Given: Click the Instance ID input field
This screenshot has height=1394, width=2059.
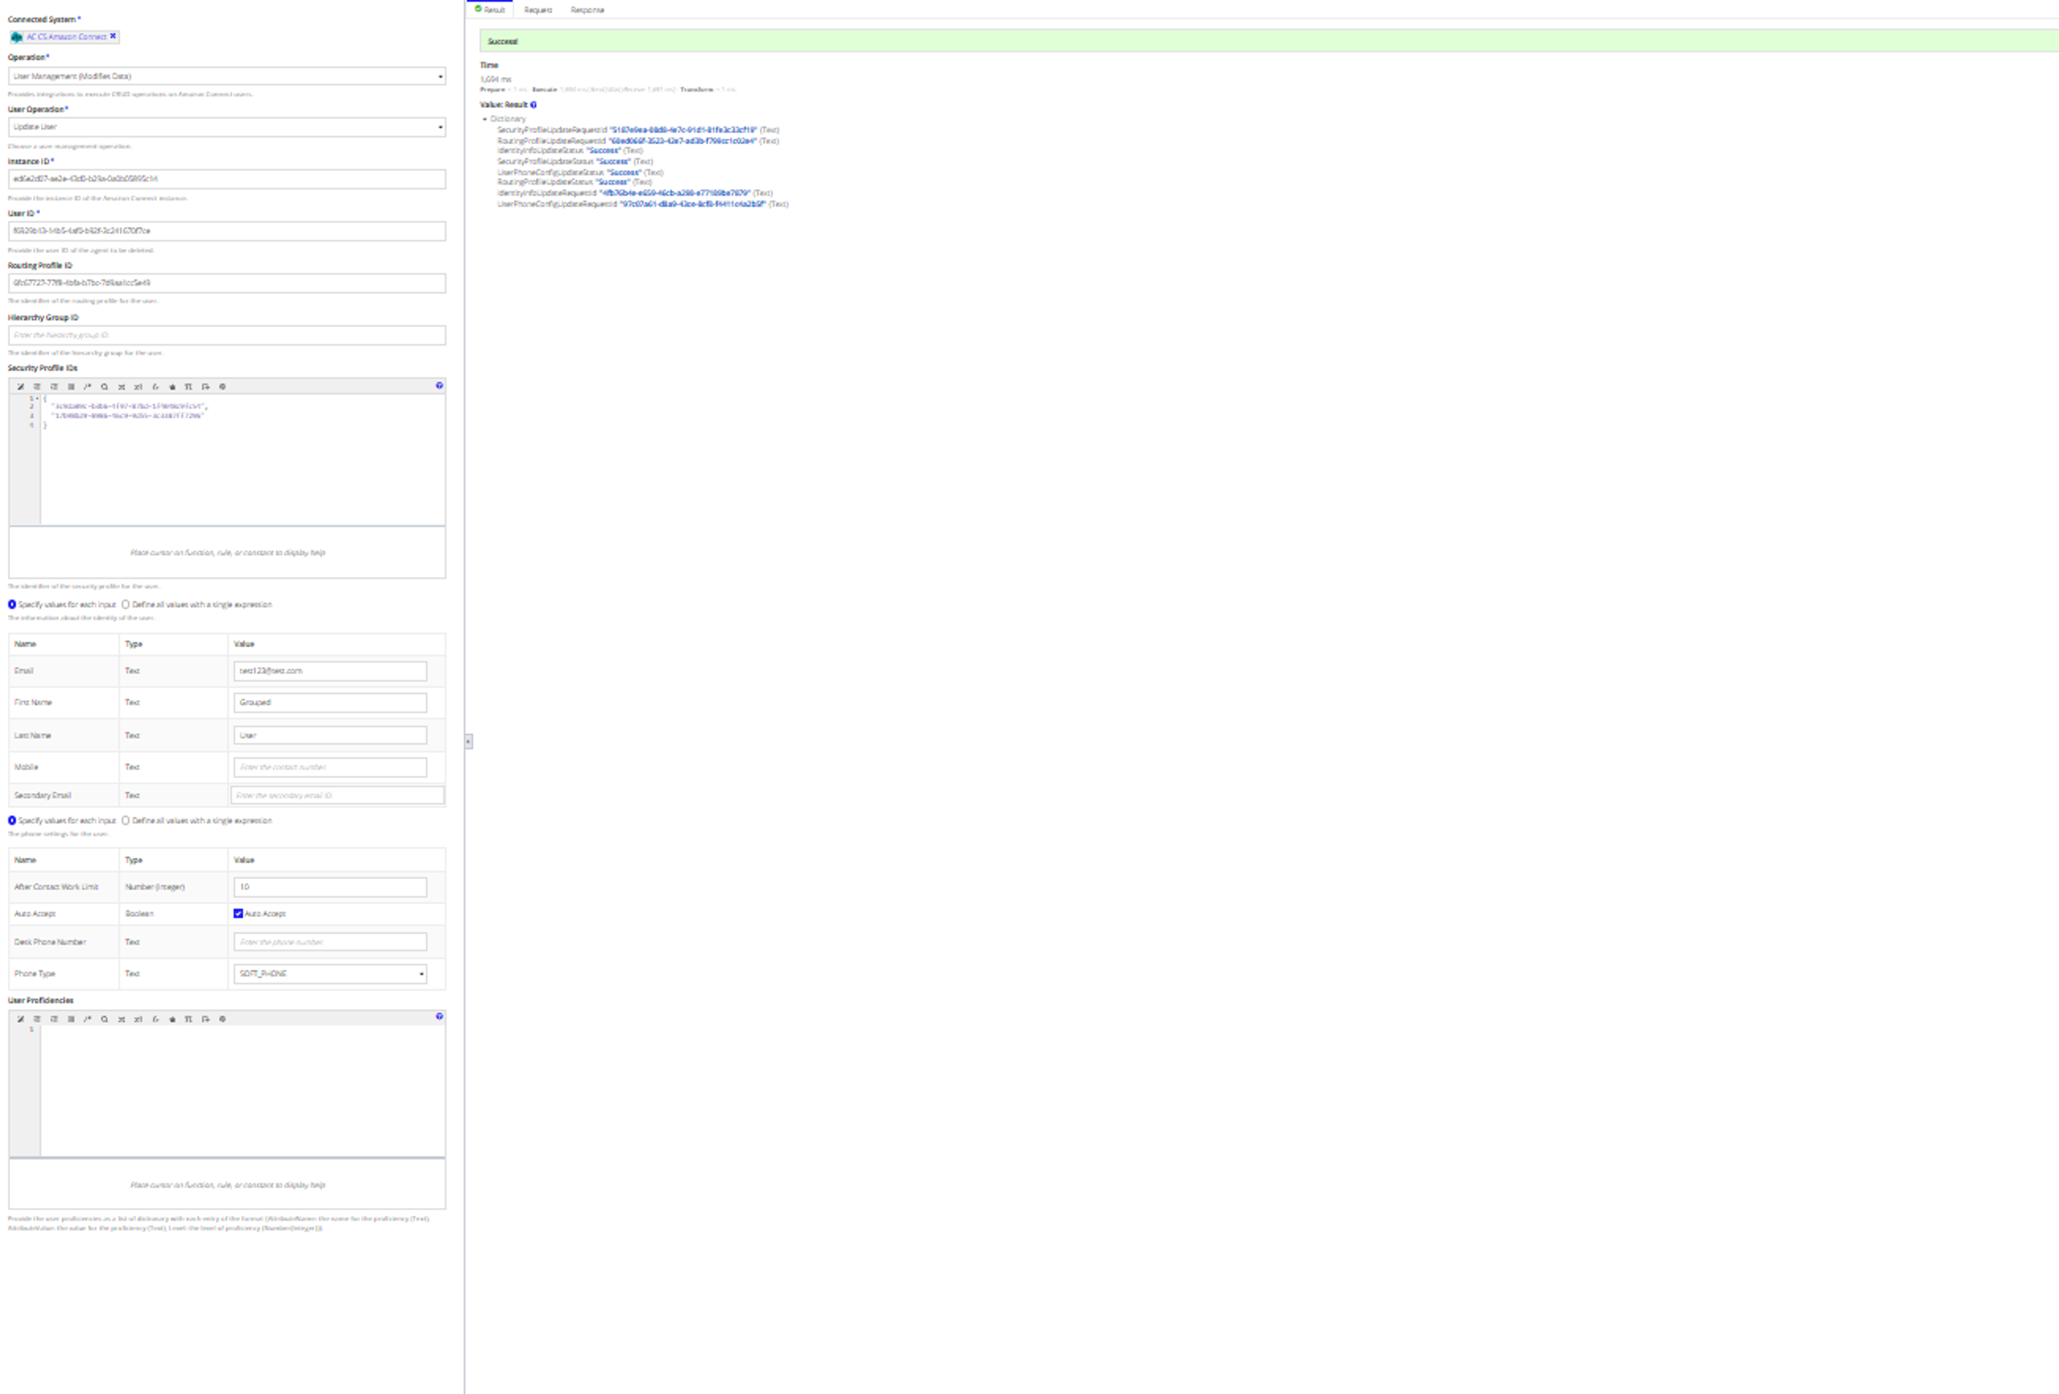Looking at the screenshot, I should click(227, 179).
